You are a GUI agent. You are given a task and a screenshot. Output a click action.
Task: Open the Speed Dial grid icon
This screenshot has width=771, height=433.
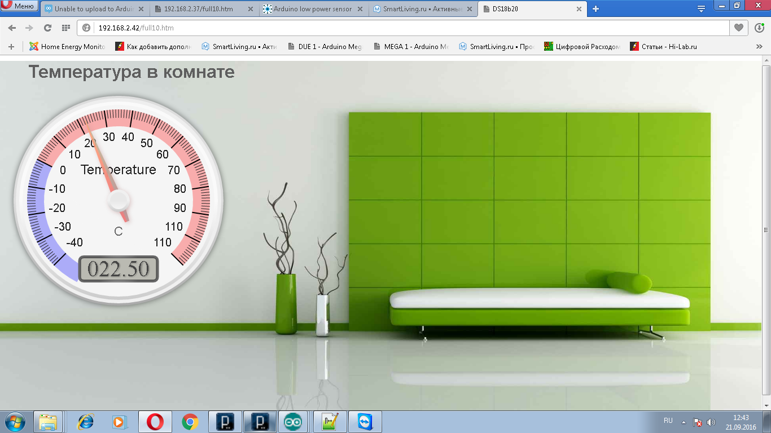point(65,28)
